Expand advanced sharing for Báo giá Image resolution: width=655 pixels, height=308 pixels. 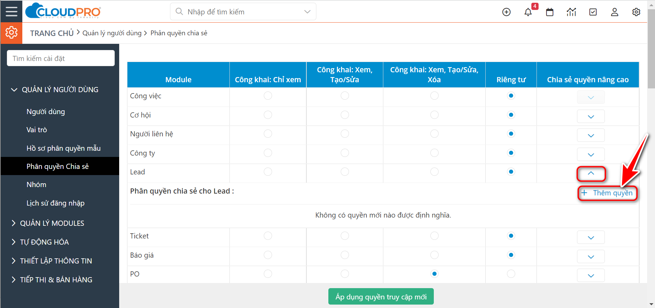[x=591, y=257]
